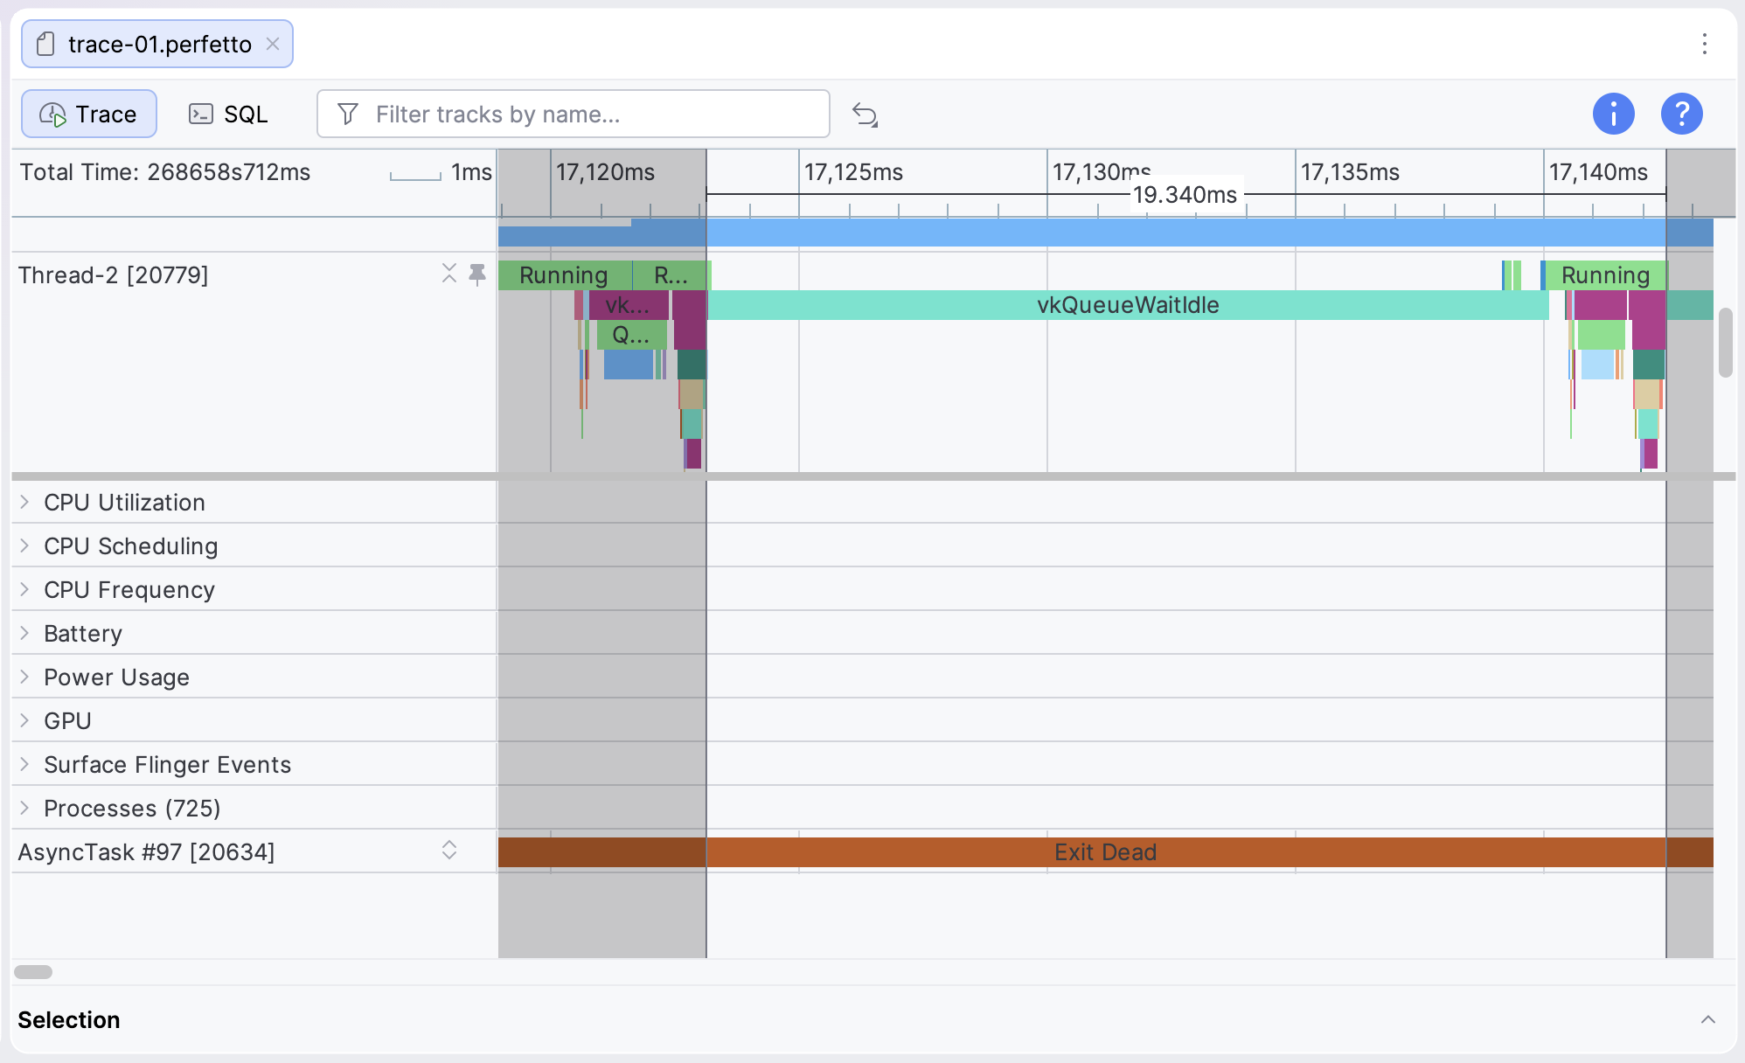The image size is (1745, 1063).
Task: Expand the GPU group
Action: click(x=24, y=720)
